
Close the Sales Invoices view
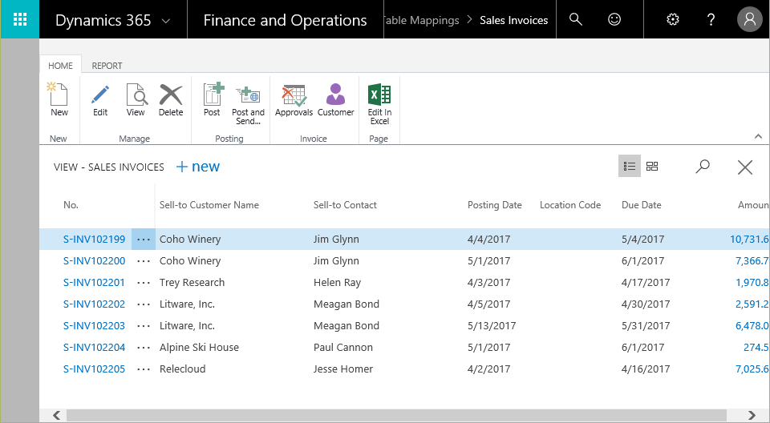click(745, 167)
